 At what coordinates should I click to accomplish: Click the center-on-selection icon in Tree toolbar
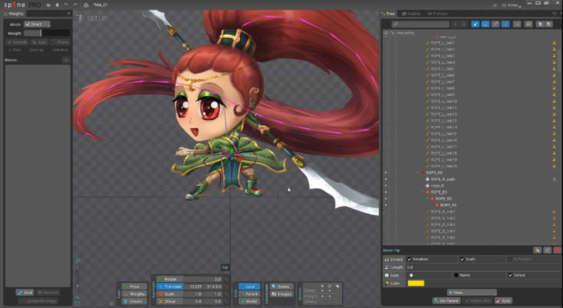(517, 24)
